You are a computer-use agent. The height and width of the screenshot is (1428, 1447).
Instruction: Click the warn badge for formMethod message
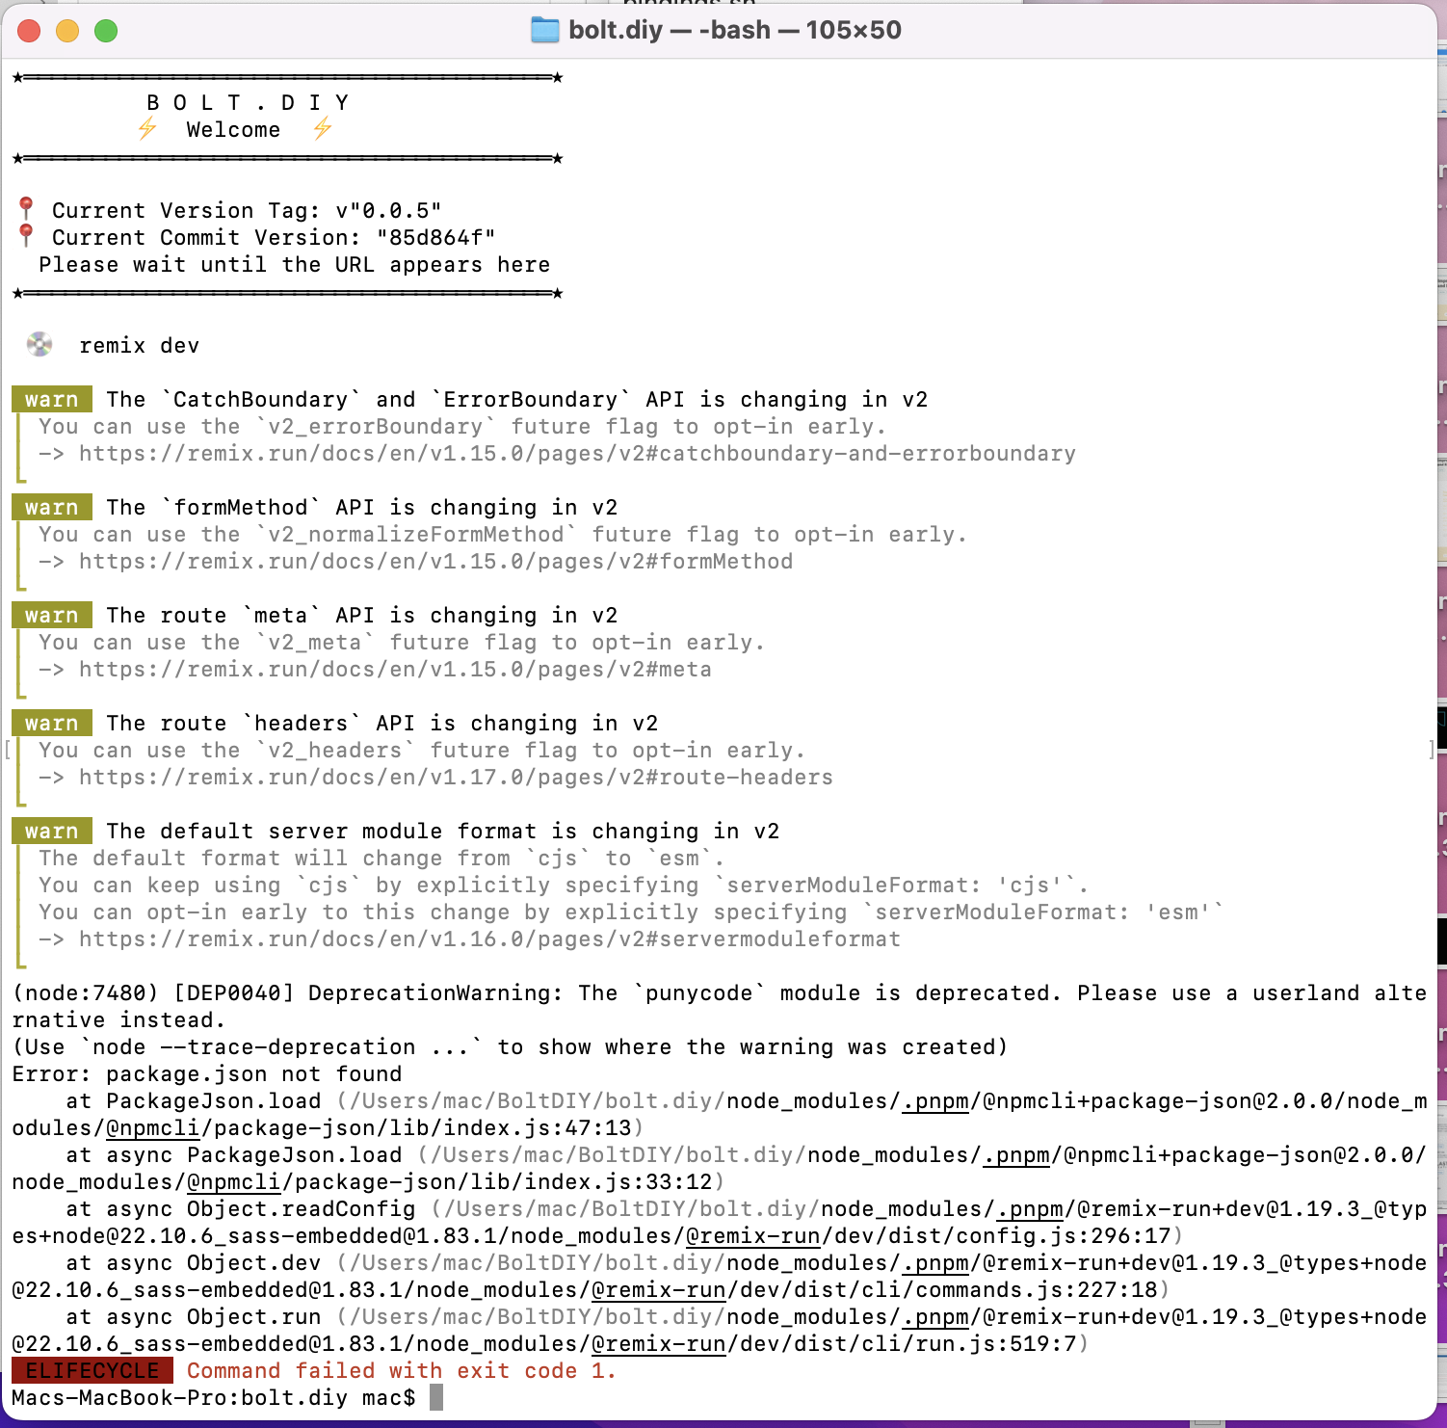(x=52, y=508)
